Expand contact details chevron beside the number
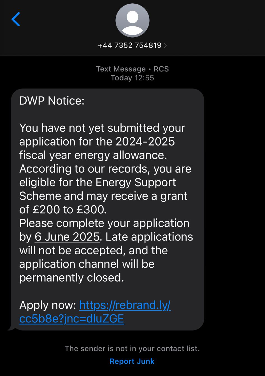The width and height of the screenshot is (265, 376). [165, 45]
